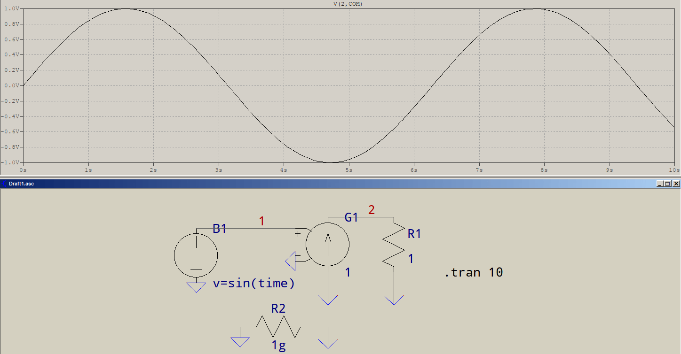The width and height of the screenshot is (681, 354).
Task: Close the Draft1.asc schematic window
Action: tap(676, 184)
